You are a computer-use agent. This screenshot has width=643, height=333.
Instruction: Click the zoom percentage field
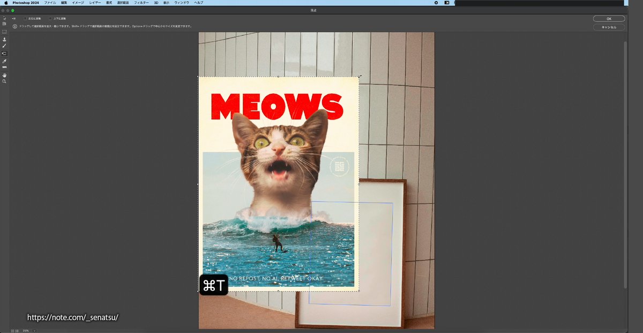[26, 331]
